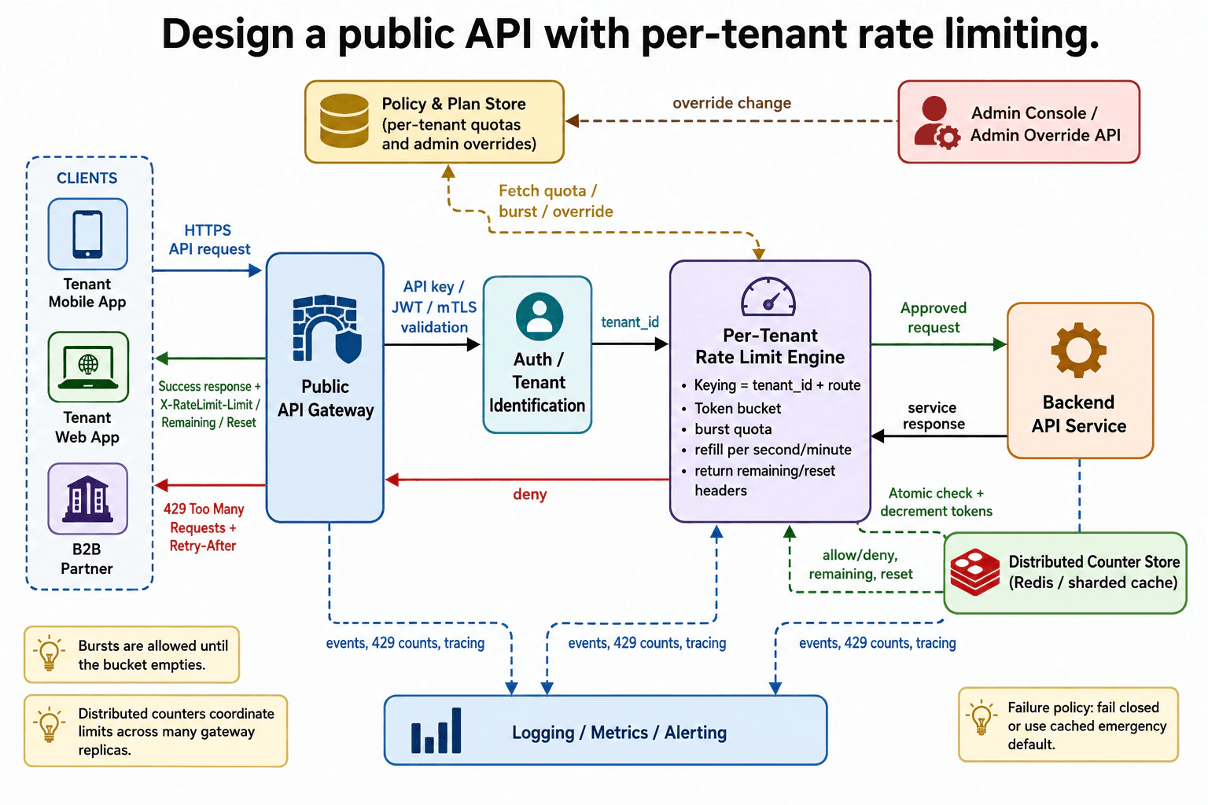Click the 'B2B Partner' caption
Image resolution: width=1208 pixels, height=805 pixels.
coord(87,559)
